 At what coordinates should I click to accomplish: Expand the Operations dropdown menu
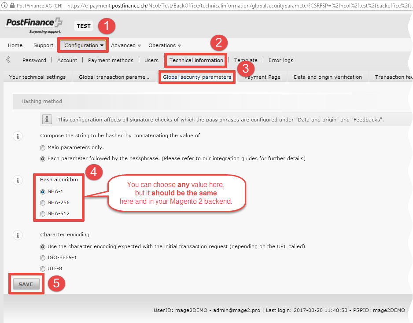click(165, 45)
